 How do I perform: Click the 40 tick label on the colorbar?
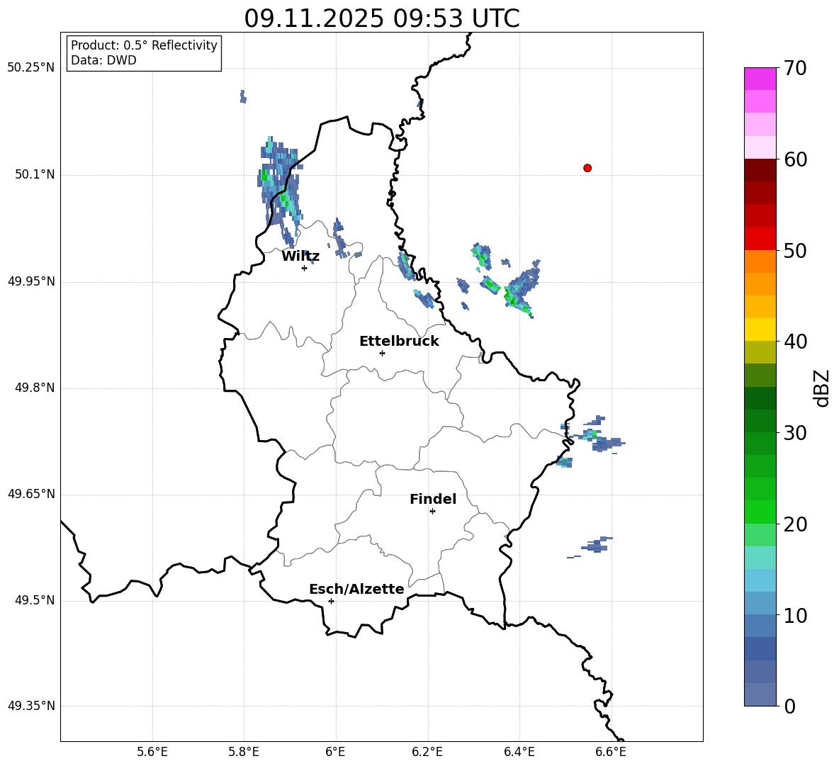795,342
